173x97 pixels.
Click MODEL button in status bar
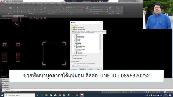point(119,92)
